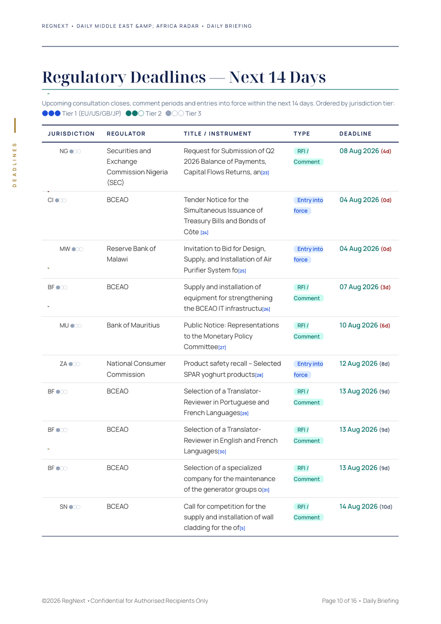441x624 pixels.
Task: Click 'Reserve Bank of Malawi' regulator cell
Action: pyautogui.click(x=131, y=254)
